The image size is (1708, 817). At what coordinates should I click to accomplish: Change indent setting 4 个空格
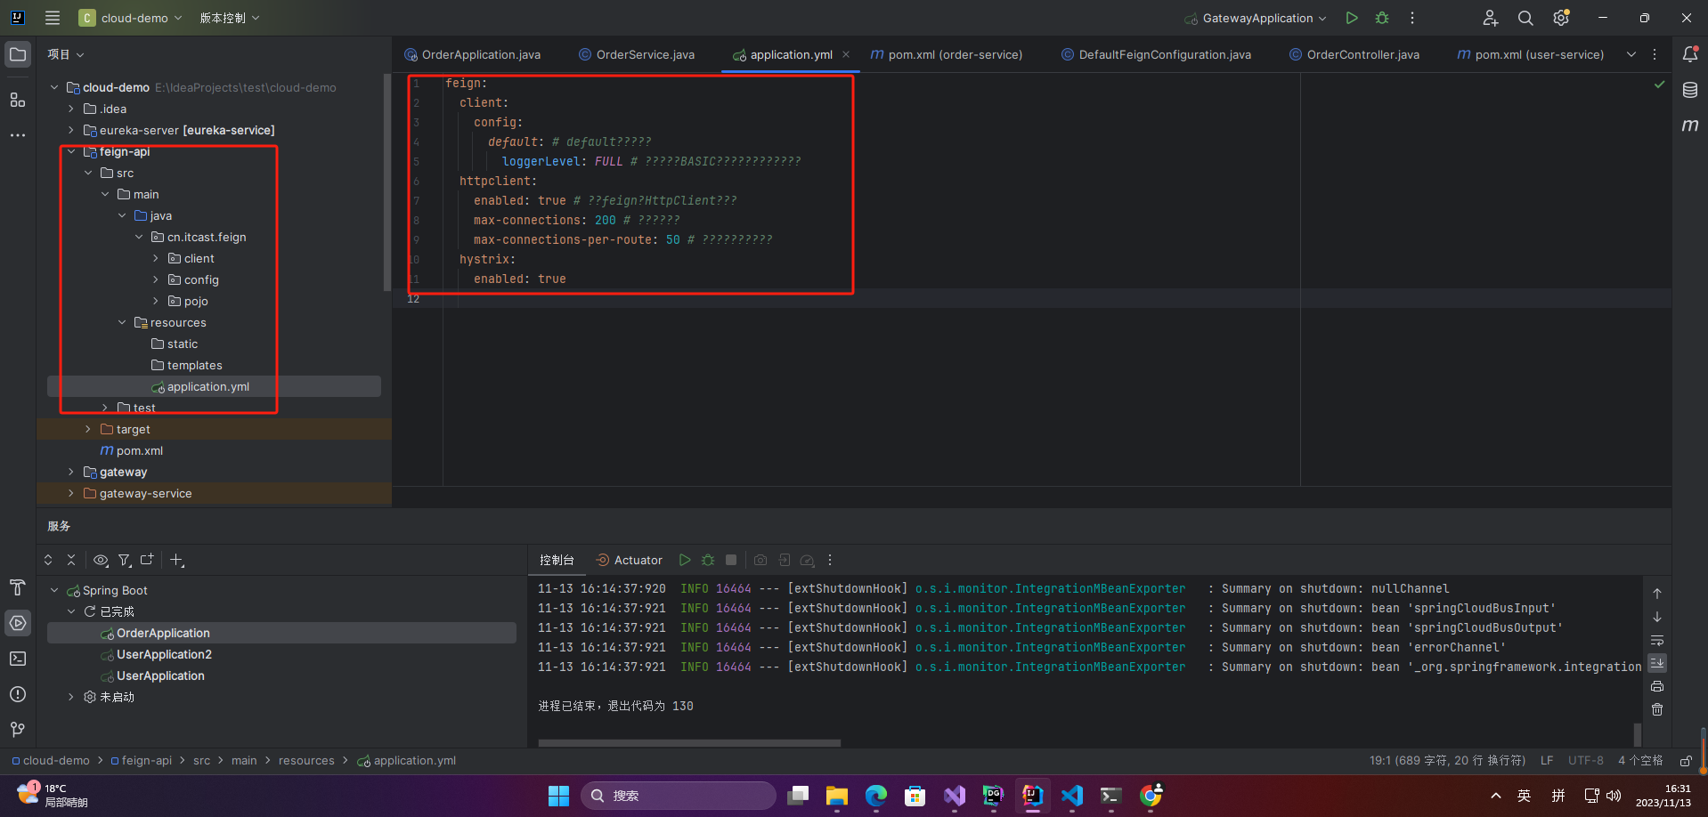coord(1640,761)
